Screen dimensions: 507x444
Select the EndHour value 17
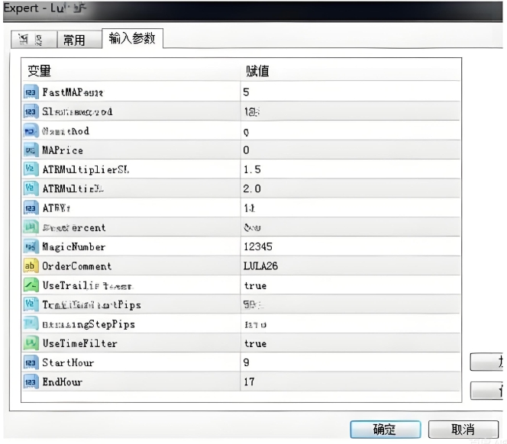(x=249, y=381)
